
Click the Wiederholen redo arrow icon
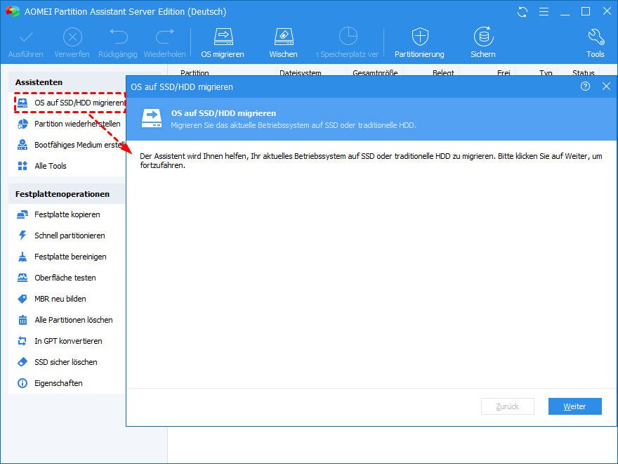click(x=165, y=37)
